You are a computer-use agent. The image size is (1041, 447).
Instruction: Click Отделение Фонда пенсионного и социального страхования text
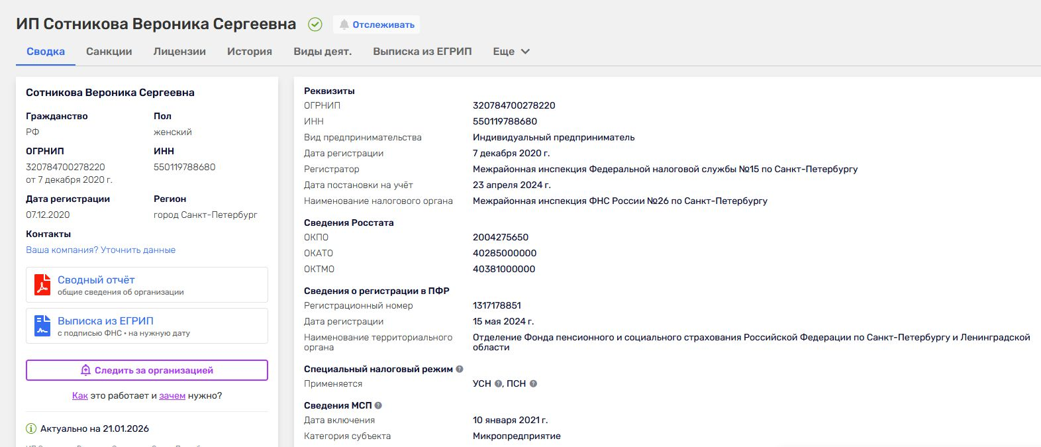752,342
